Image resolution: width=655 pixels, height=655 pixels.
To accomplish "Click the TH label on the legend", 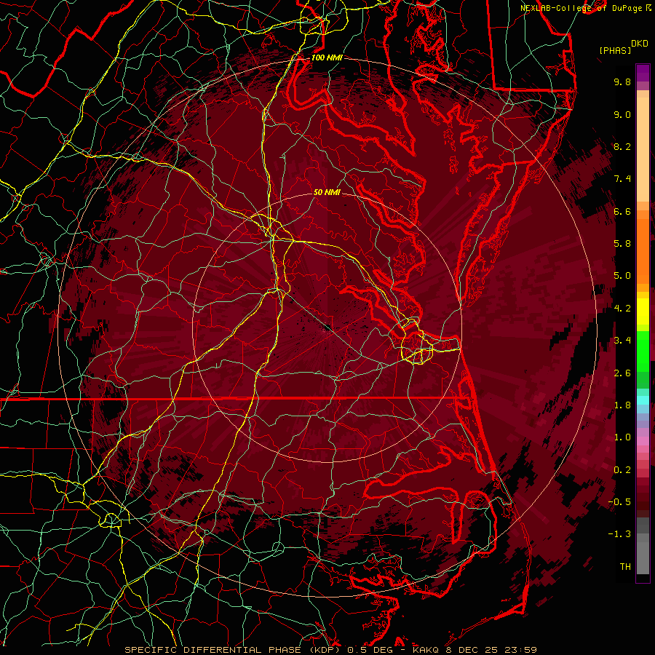I will (625, 567).
